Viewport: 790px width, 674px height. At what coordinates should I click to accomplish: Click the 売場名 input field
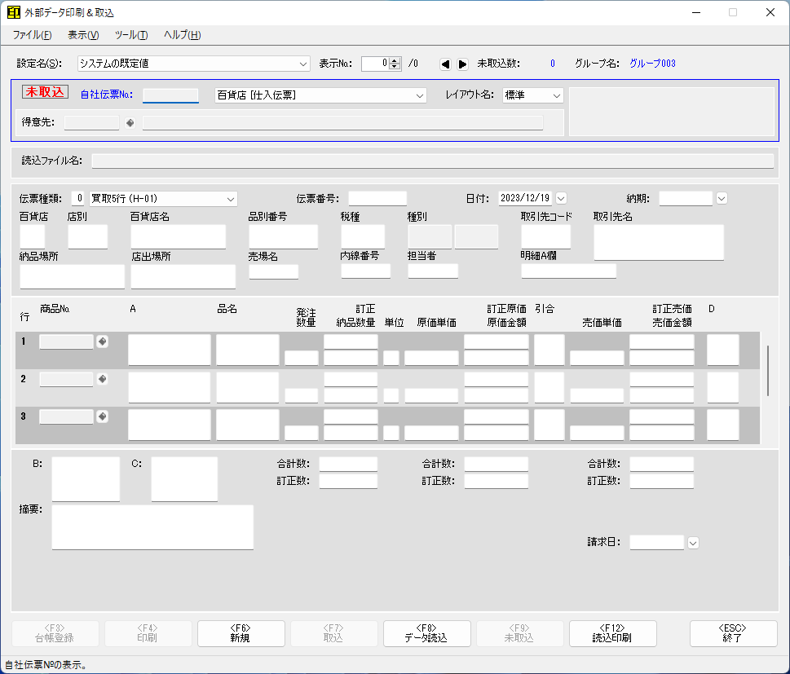[274, 271]
